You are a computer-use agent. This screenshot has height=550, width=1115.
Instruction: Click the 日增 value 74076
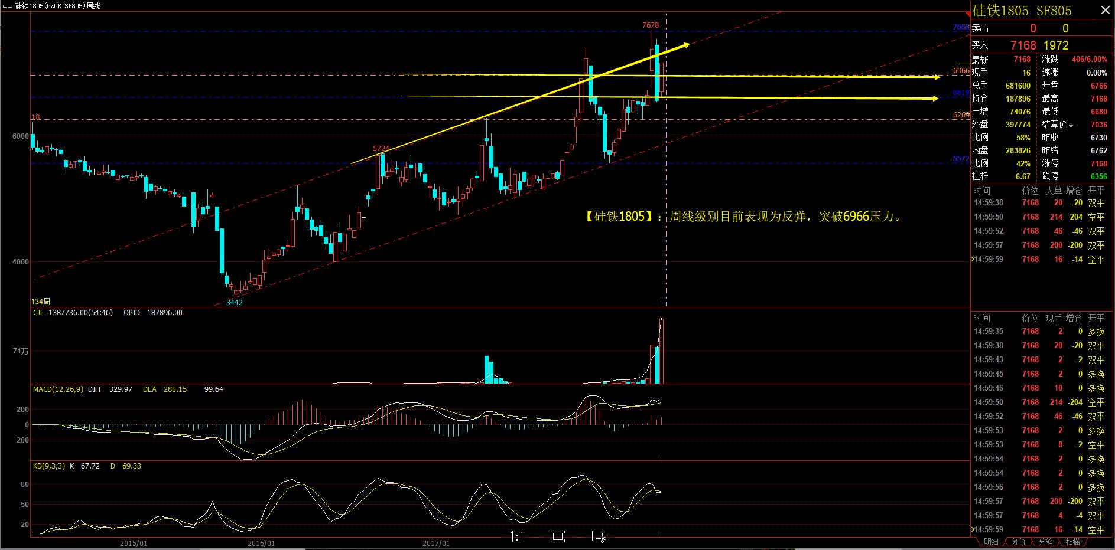[x=1020, y=112]
